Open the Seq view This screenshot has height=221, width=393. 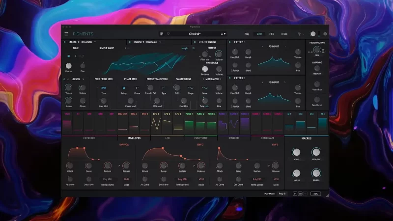click(x=284, y=34)
